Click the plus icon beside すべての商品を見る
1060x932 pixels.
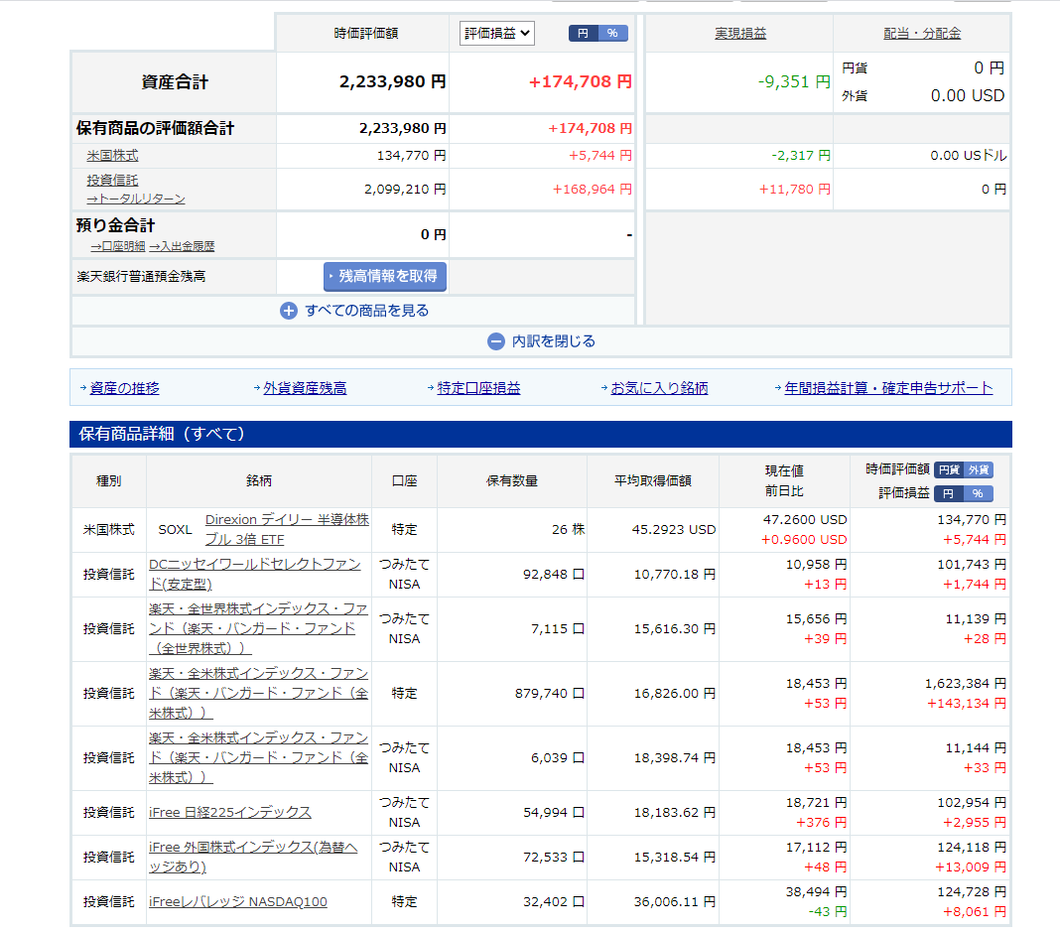click(x=289, y=311)
